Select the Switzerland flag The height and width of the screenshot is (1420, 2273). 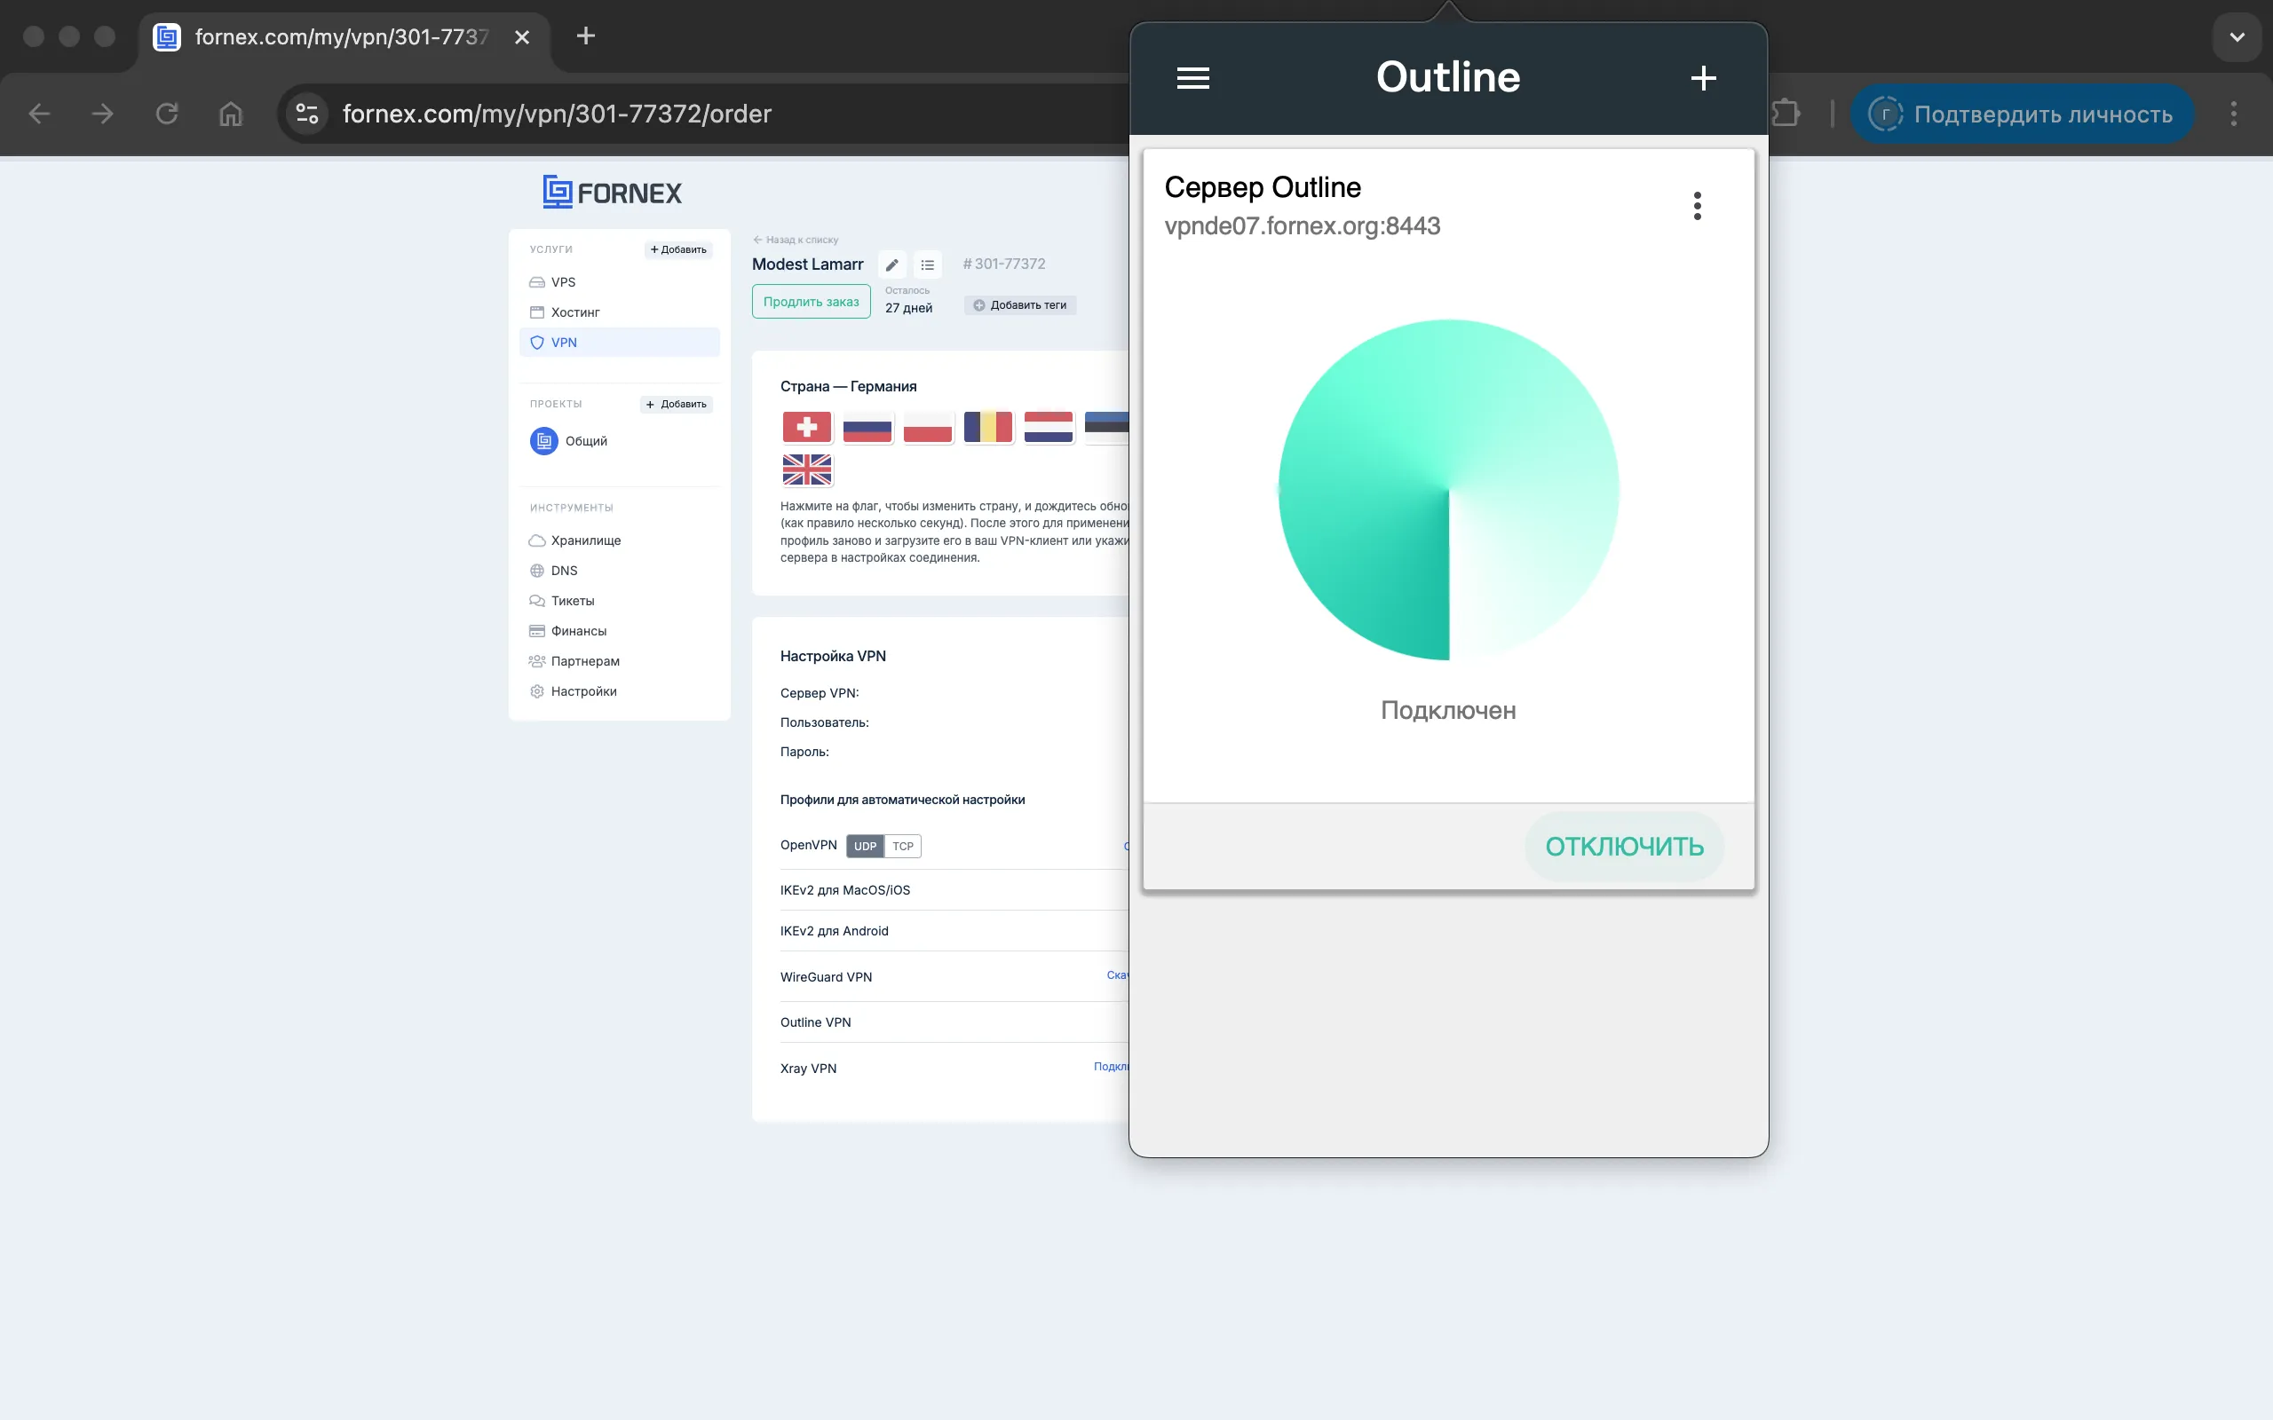[807, 427]
